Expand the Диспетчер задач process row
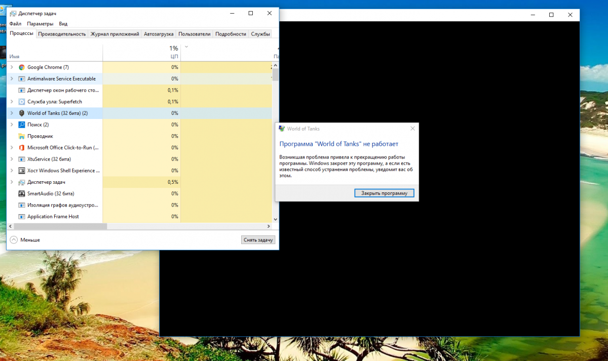This screenshot has height=361, width=608. coord(12,182)
